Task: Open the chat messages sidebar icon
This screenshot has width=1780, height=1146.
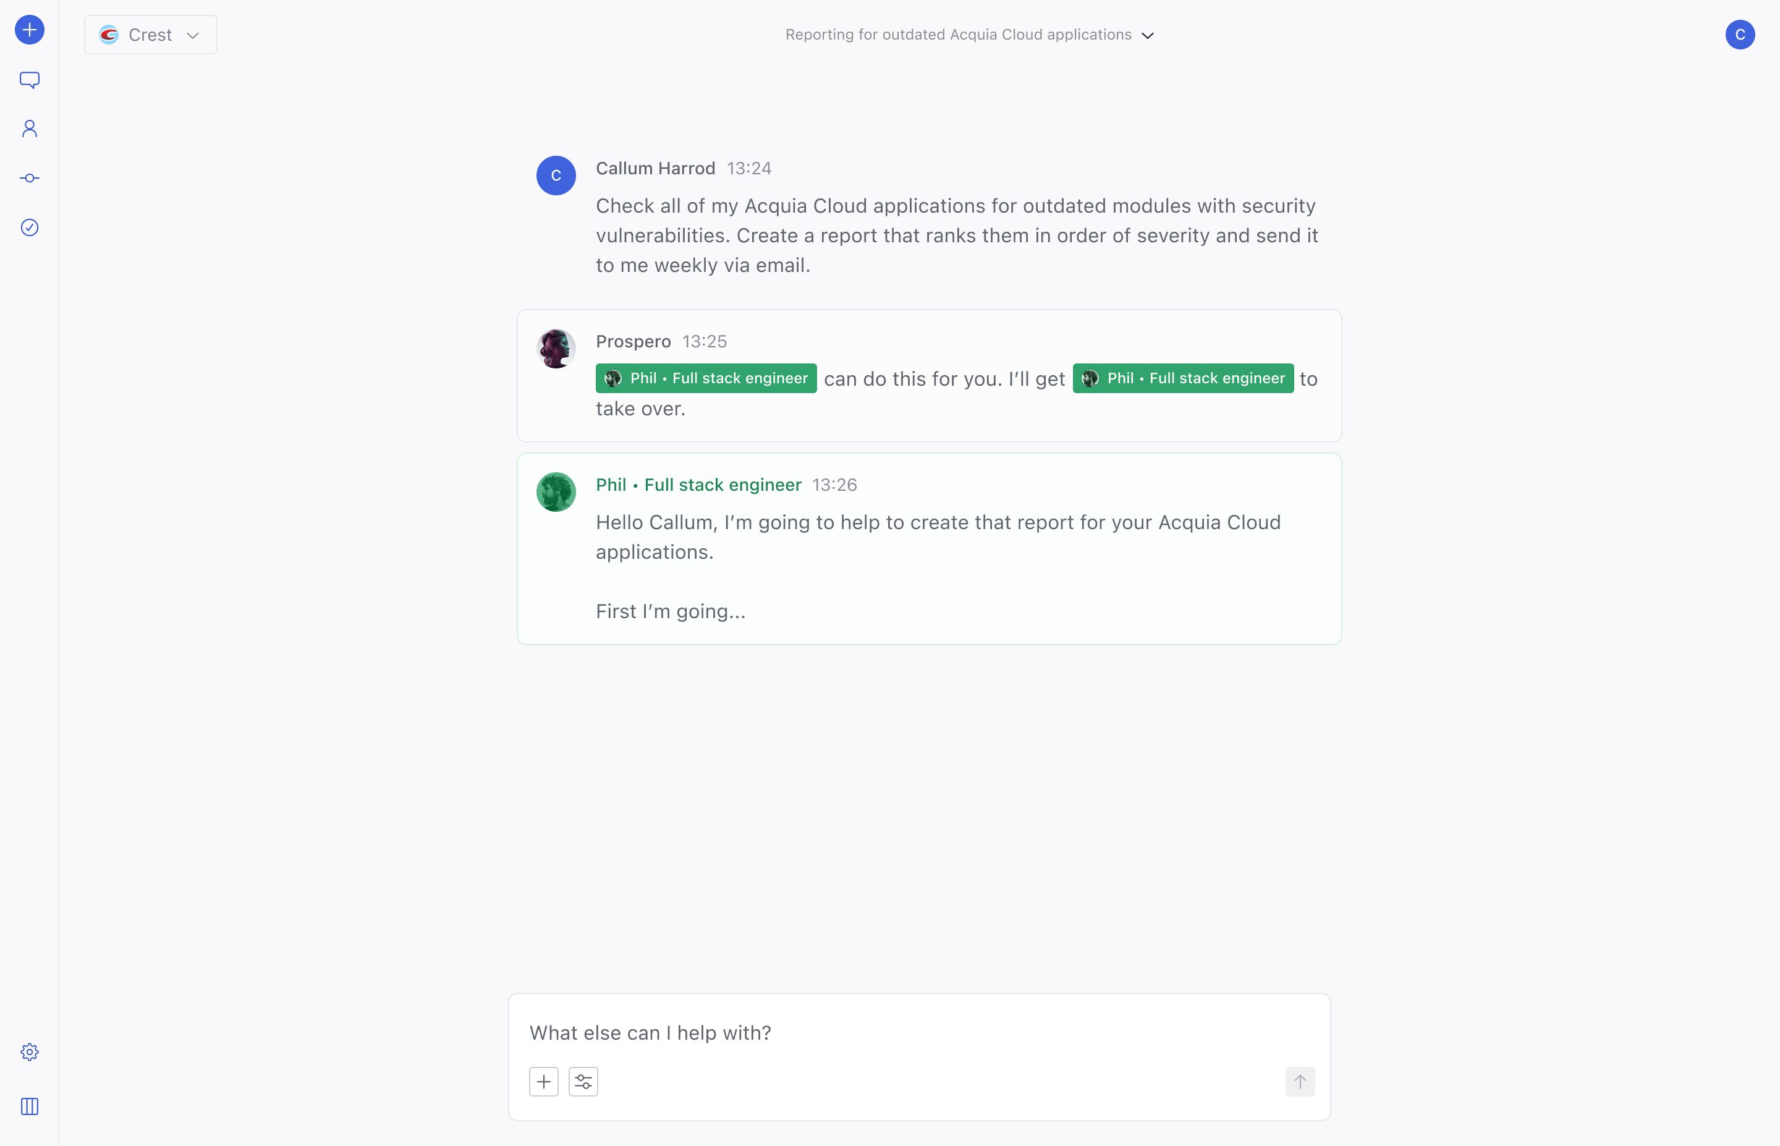Action: tap(30, 80)
